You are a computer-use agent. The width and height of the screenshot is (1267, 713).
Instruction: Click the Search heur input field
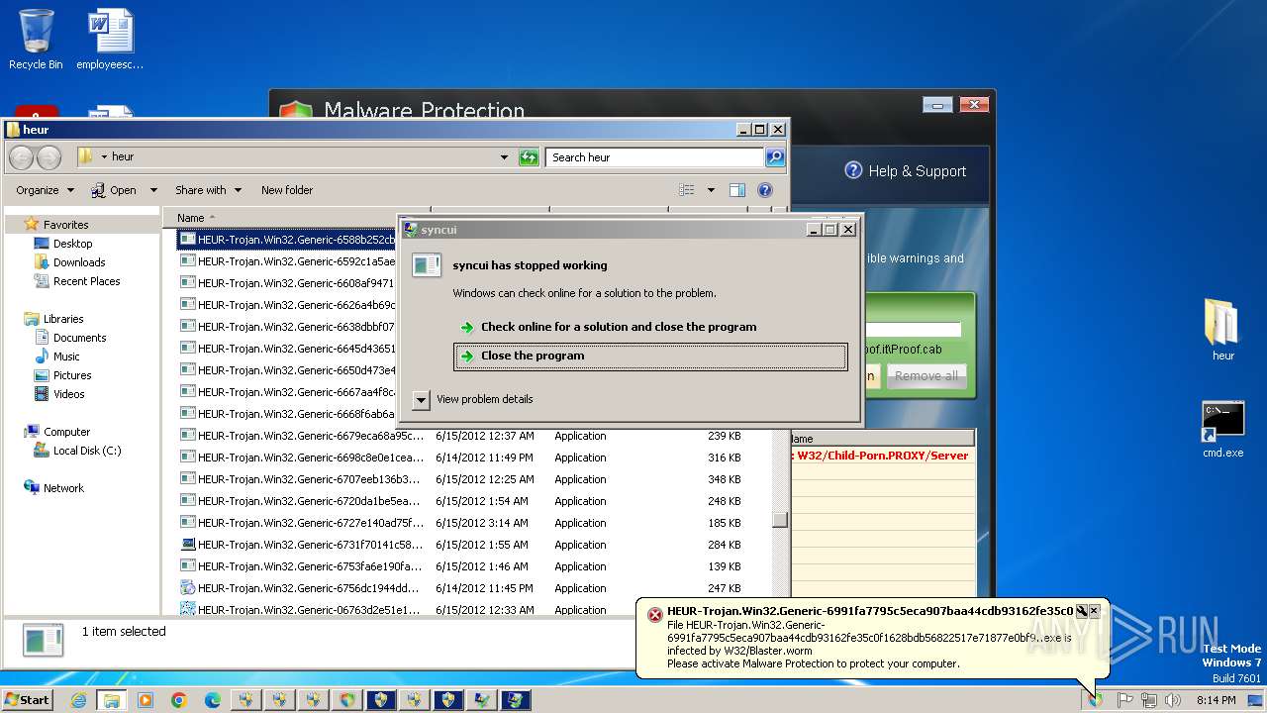click(x=654, y=156)
